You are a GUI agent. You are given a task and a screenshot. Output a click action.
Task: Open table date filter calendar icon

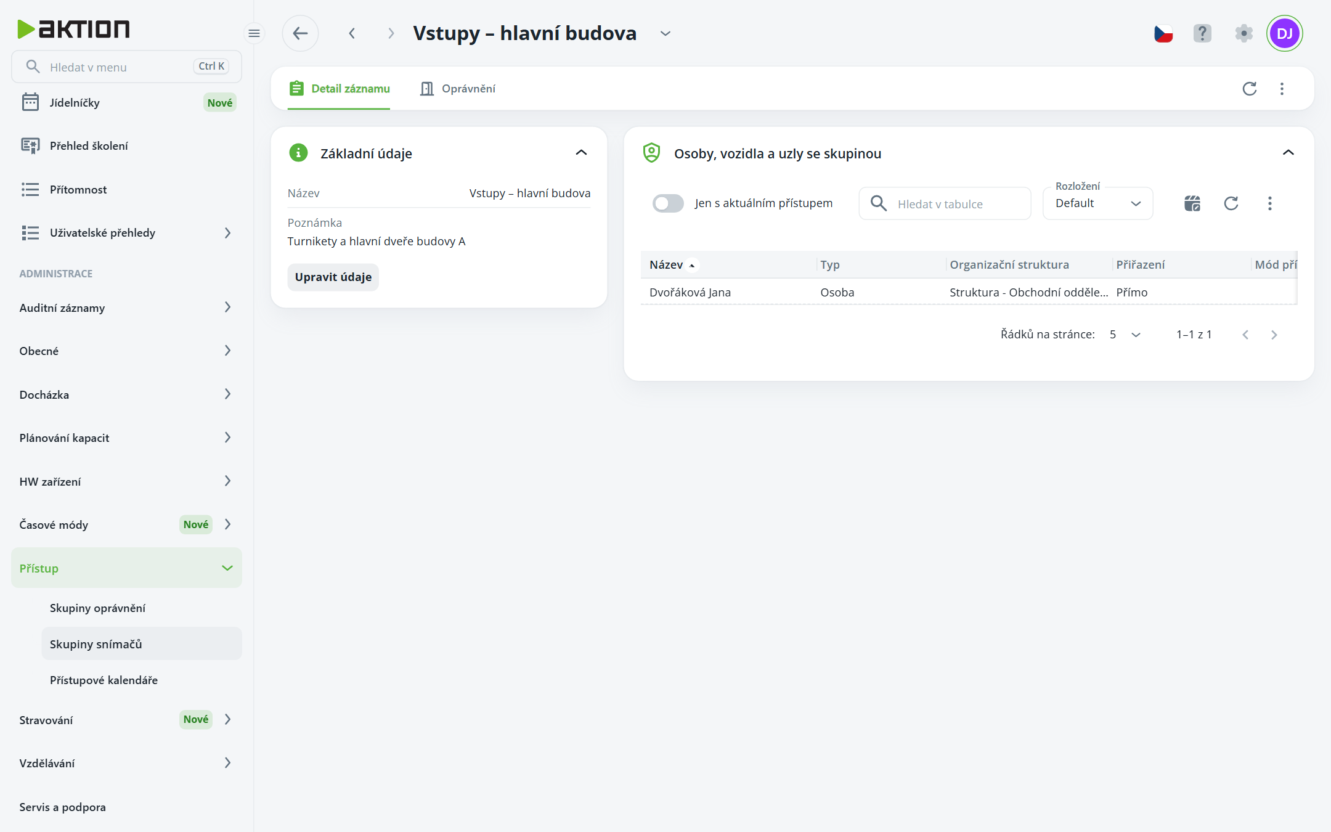coord(1192,203)
